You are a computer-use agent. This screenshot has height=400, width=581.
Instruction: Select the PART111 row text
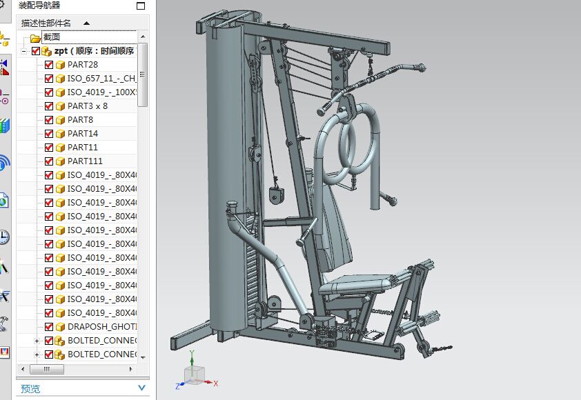click(x=85, y=161)
